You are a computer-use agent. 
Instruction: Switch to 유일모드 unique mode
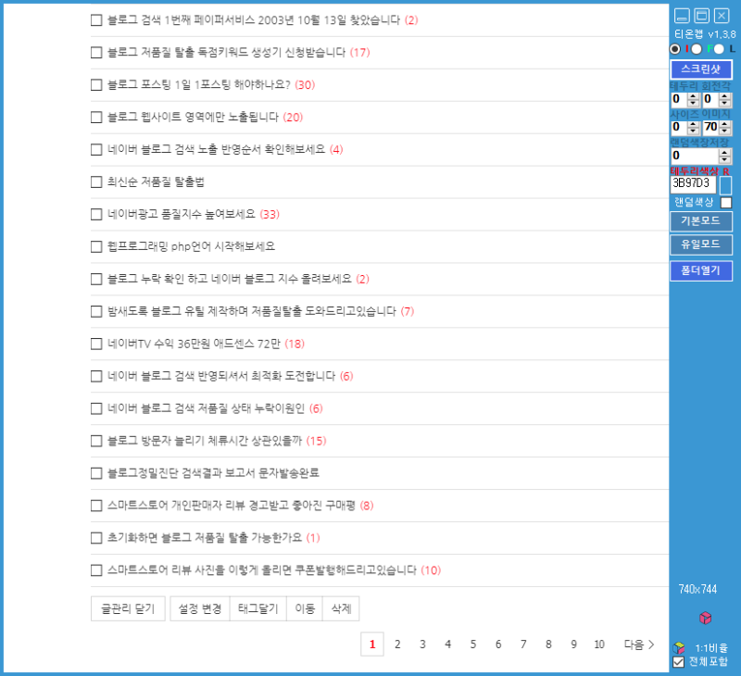(701, 245)
